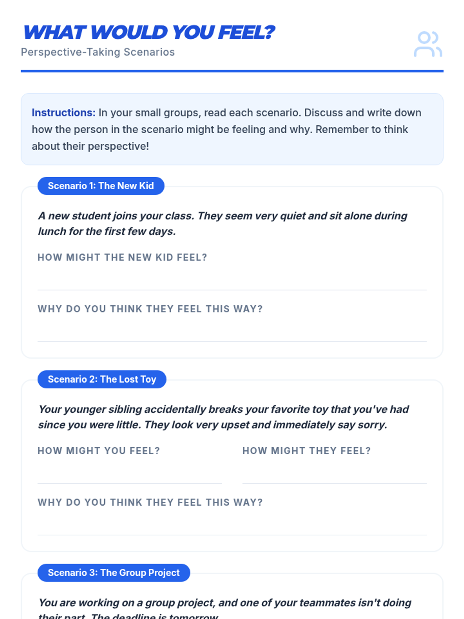Image resolution: width=464 pixels, height=619 pixels.
Task: Click the "How might they feel?" label
Action: tap(307, 451)
